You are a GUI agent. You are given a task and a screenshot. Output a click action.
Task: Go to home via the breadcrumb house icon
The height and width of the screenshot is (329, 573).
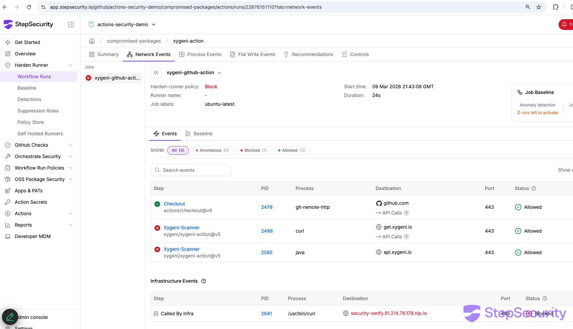click(x=92, y=41)
